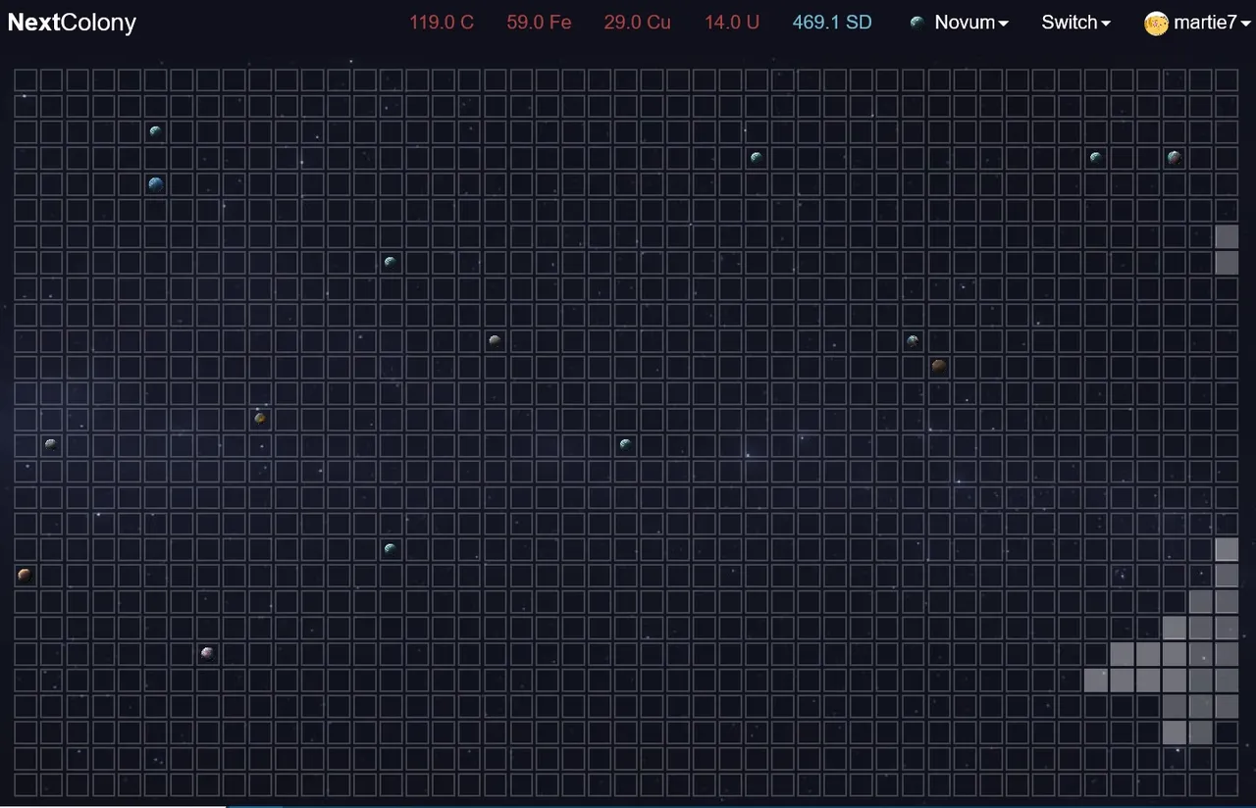The width and height of the screenshot is (1256, 808).
Task: Select the pink planet on the map
Action: (207, 653)
